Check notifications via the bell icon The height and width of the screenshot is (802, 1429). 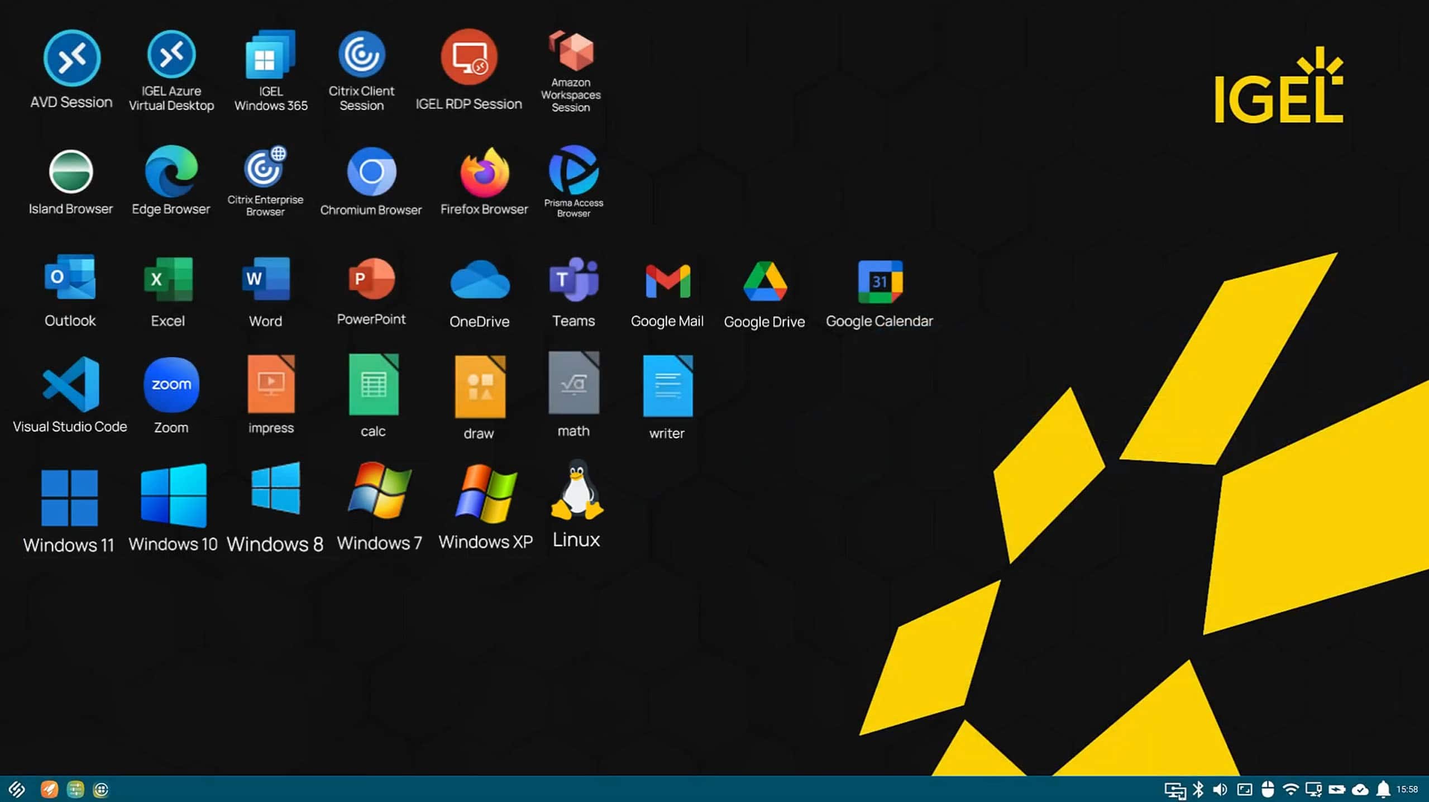point(1383,789)
